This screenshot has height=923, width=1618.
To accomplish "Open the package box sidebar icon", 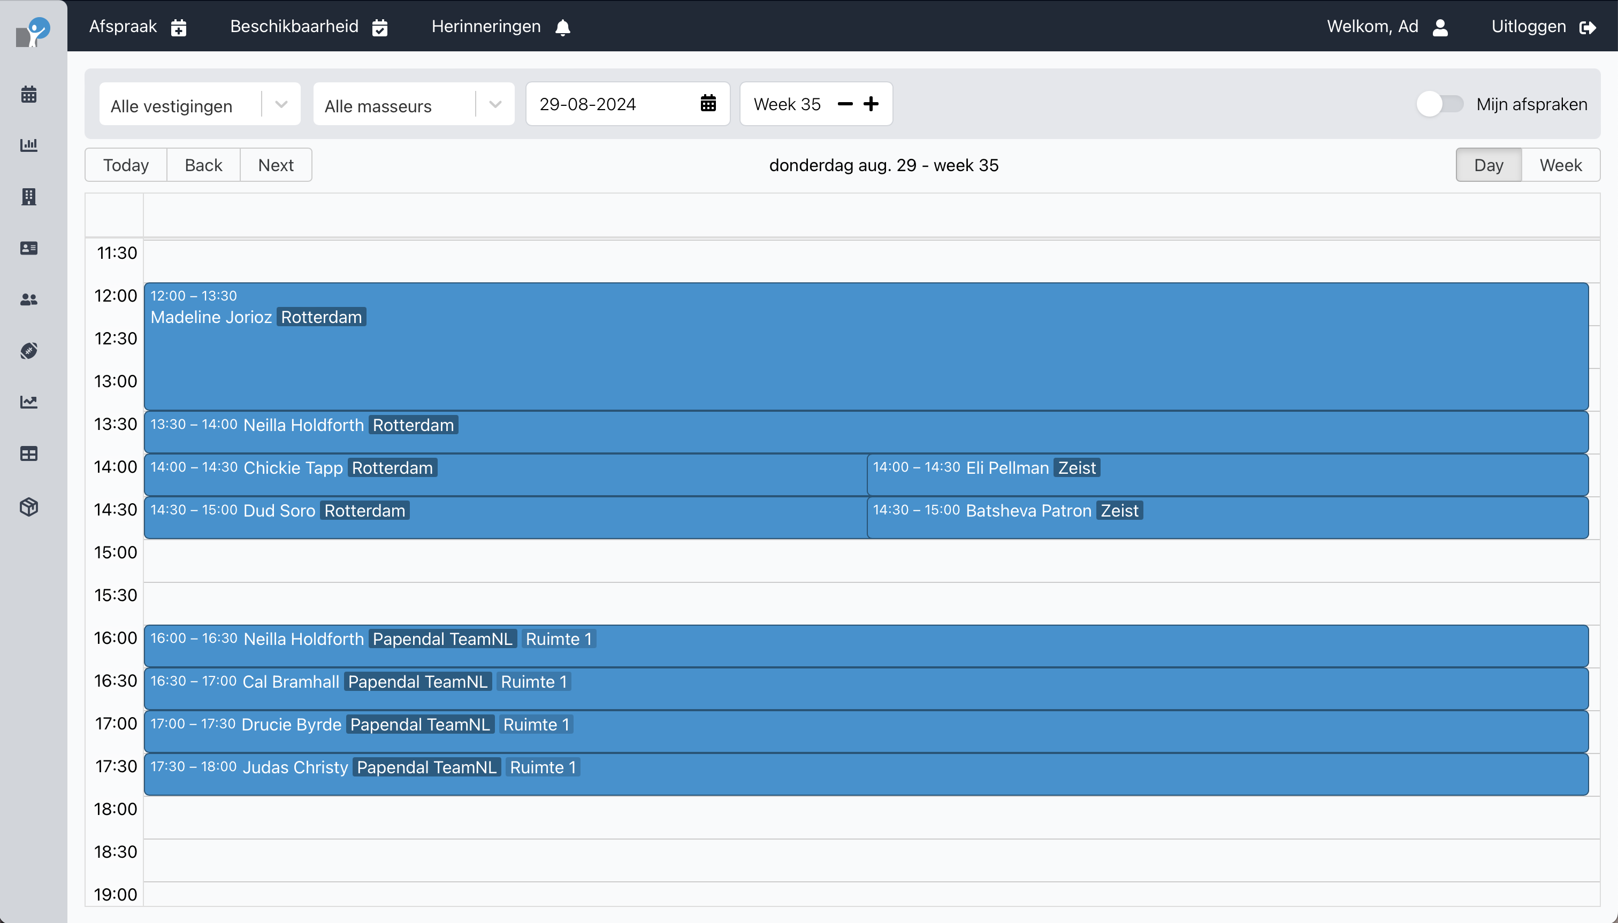I will click(x=29, y=506).
